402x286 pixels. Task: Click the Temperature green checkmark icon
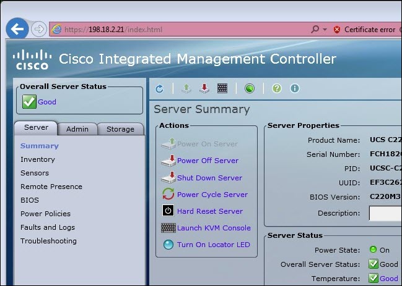(x=374, y=278)
